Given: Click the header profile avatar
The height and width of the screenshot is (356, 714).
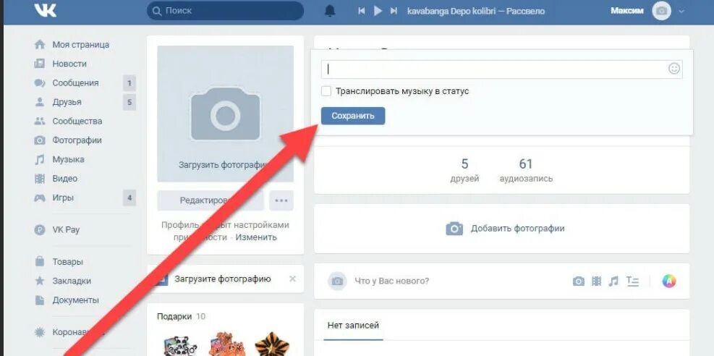Looking at the screenshot, I should tap(661, 11).
